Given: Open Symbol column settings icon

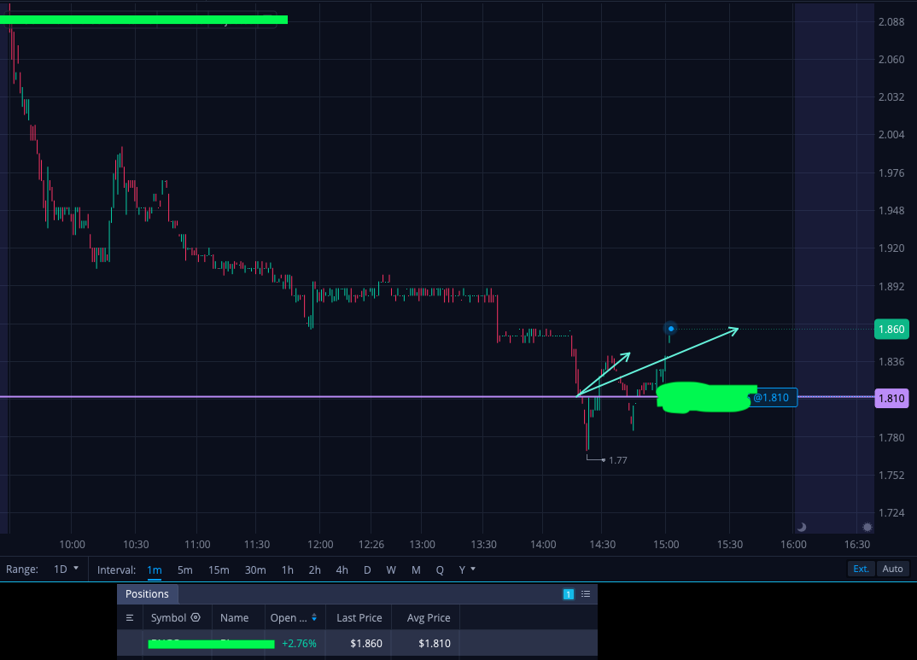Looking at the screenshot, I should coord(196,617).
